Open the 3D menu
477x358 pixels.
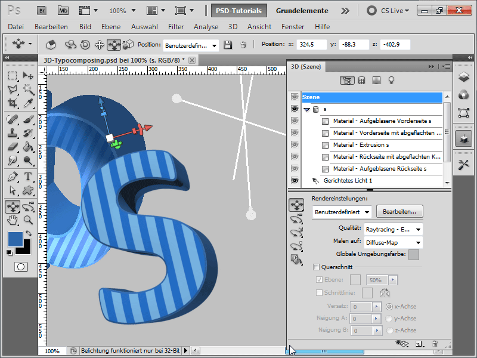click(233, 27)
